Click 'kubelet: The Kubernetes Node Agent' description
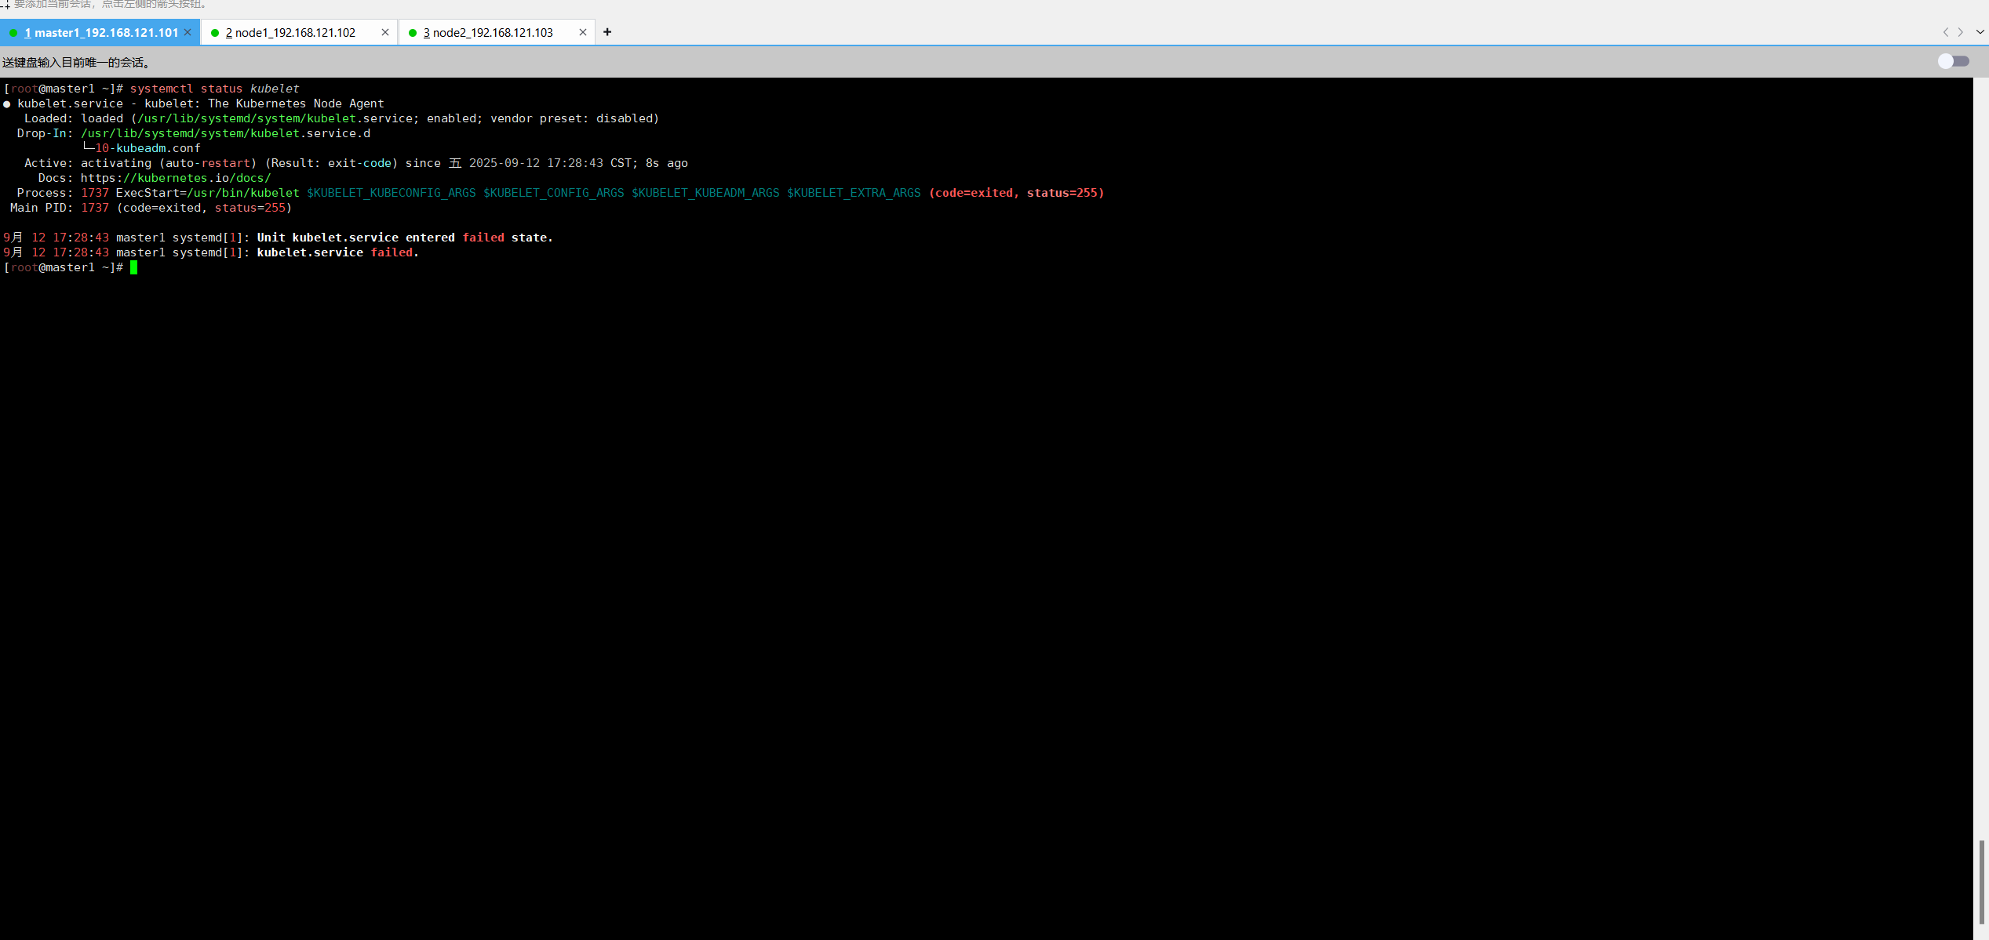The height and width of the screenshot is (940, 1989). (264, 103)
